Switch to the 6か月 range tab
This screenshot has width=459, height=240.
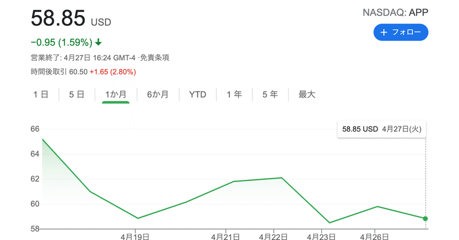(158, 95)
